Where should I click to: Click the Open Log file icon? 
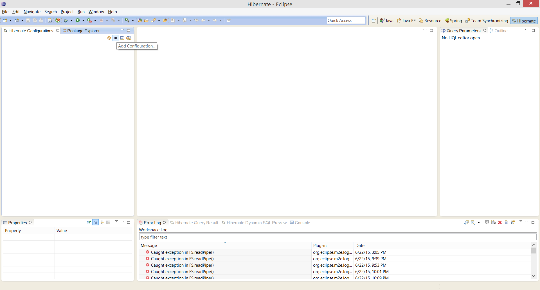[x=506, y=222]
